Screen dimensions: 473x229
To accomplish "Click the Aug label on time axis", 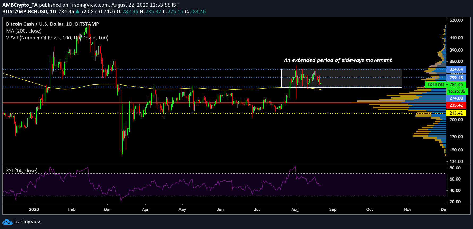I will click(x=295, y=209).
